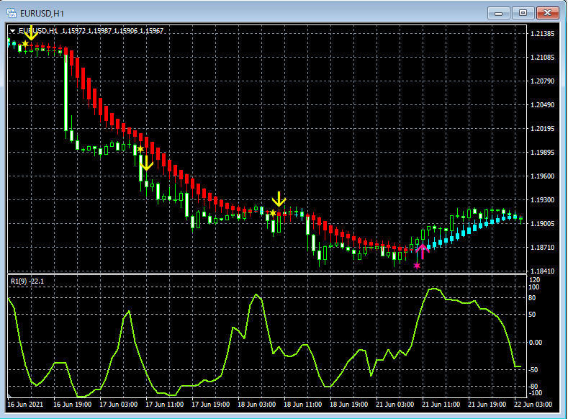Click the 1.19895 price scale label
This screenshot has width=568, height=419.
coord(542,153)
